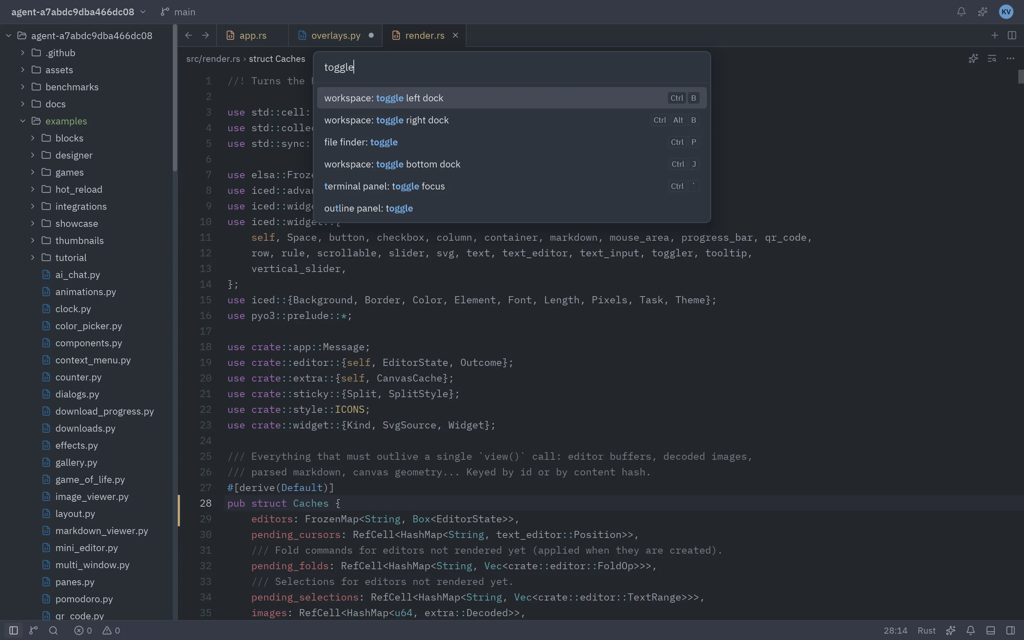
Task: Click struct Caches breadcrumb
Action: 277,58
